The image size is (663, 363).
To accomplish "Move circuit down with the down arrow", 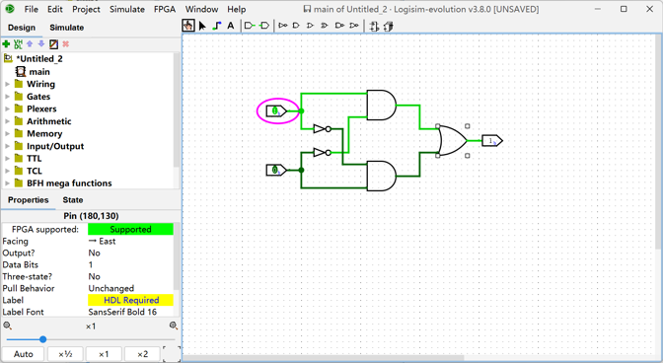I will tap(41, 43).
